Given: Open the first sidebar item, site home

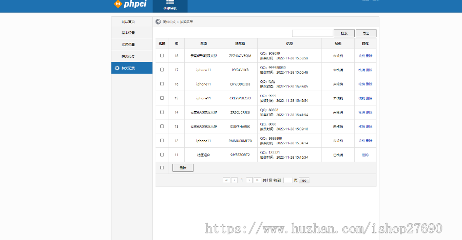Looking at the screenshot, I should (x=132, y=21).
